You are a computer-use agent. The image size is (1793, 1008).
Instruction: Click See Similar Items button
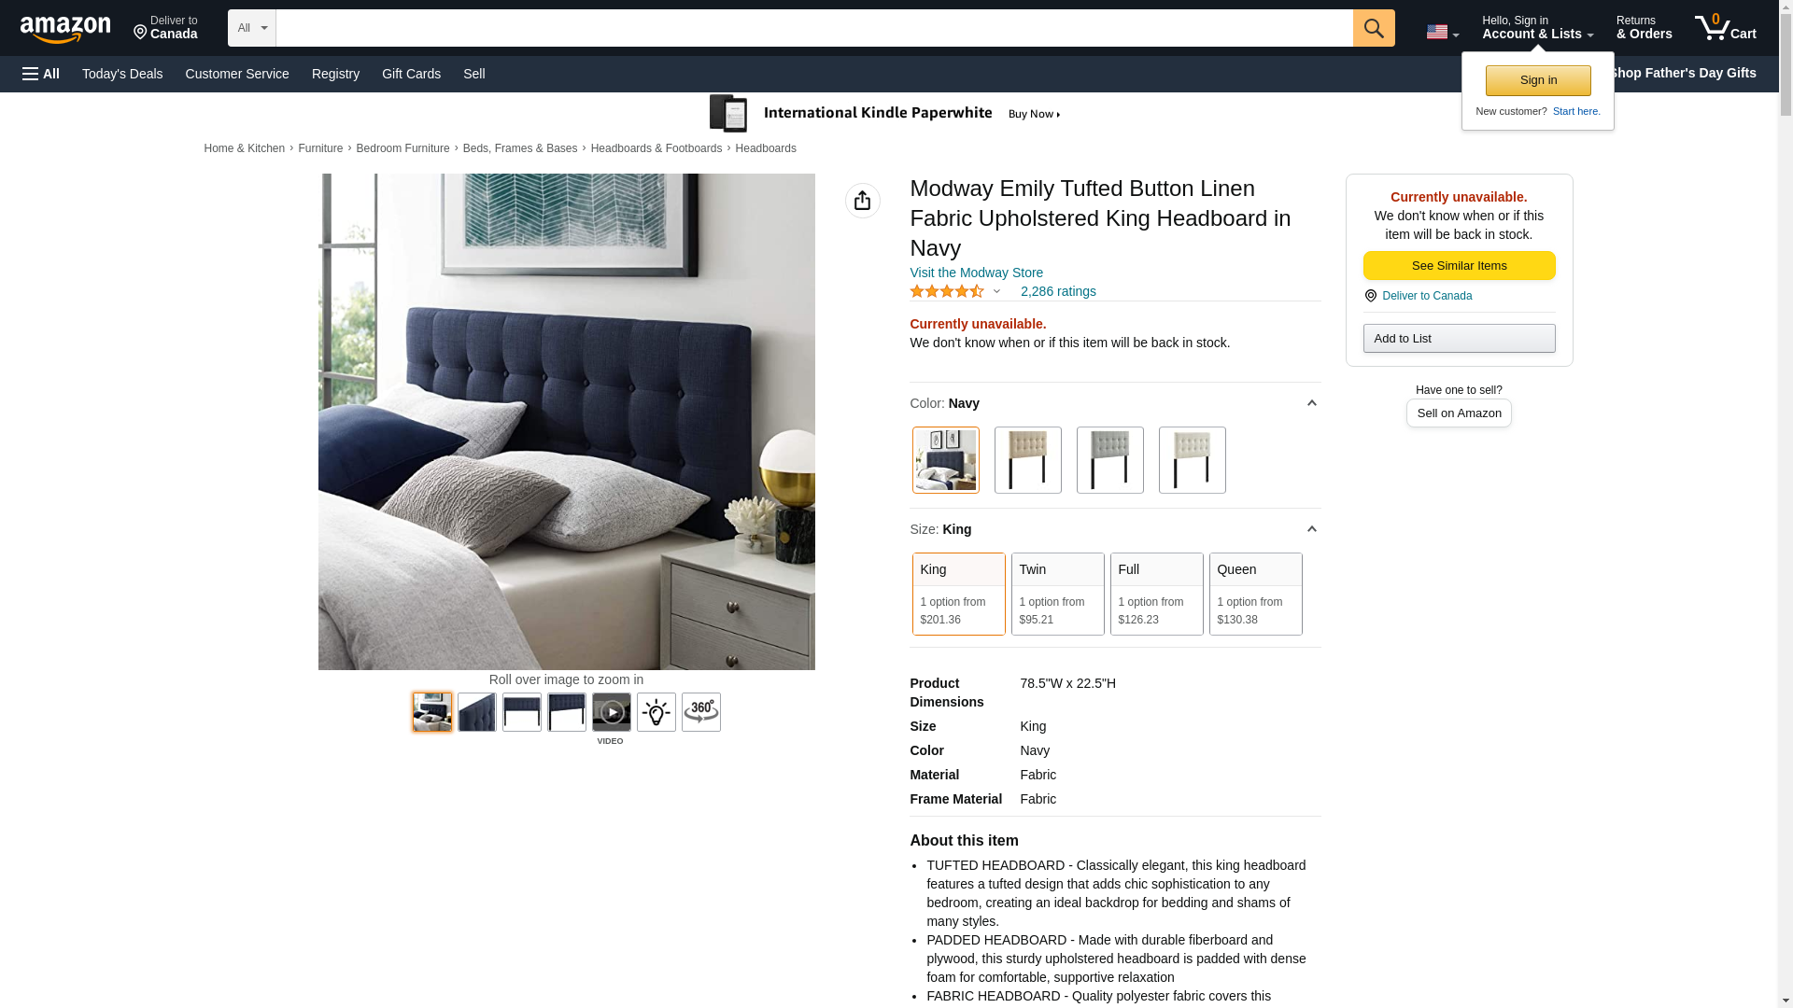(x=1460, y=266)
